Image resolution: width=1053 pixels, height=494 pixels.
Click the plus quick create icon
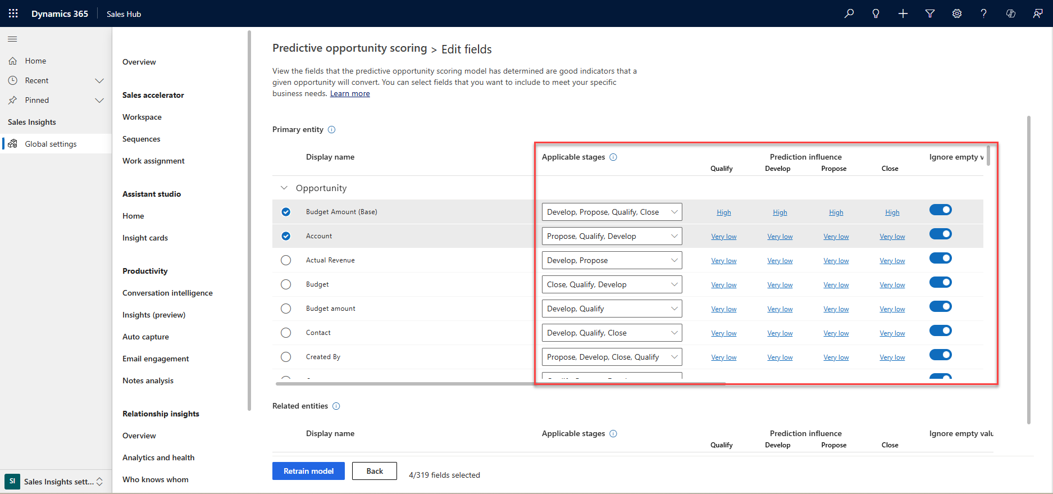click(902, 13)
